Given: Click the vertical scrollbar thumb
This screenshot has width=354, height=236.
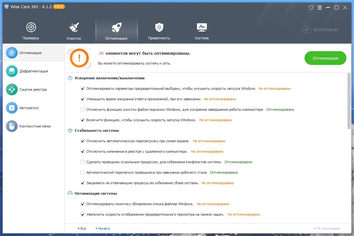Looking at the screenshot, I should [349, 101].
